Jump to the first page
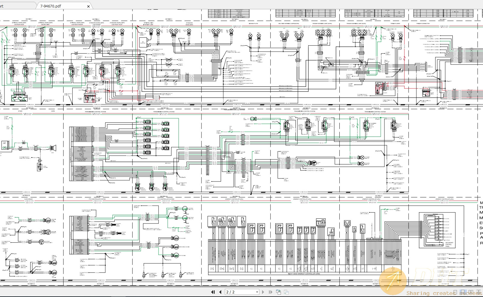483x297 pixels. click(x=213, y=292)
